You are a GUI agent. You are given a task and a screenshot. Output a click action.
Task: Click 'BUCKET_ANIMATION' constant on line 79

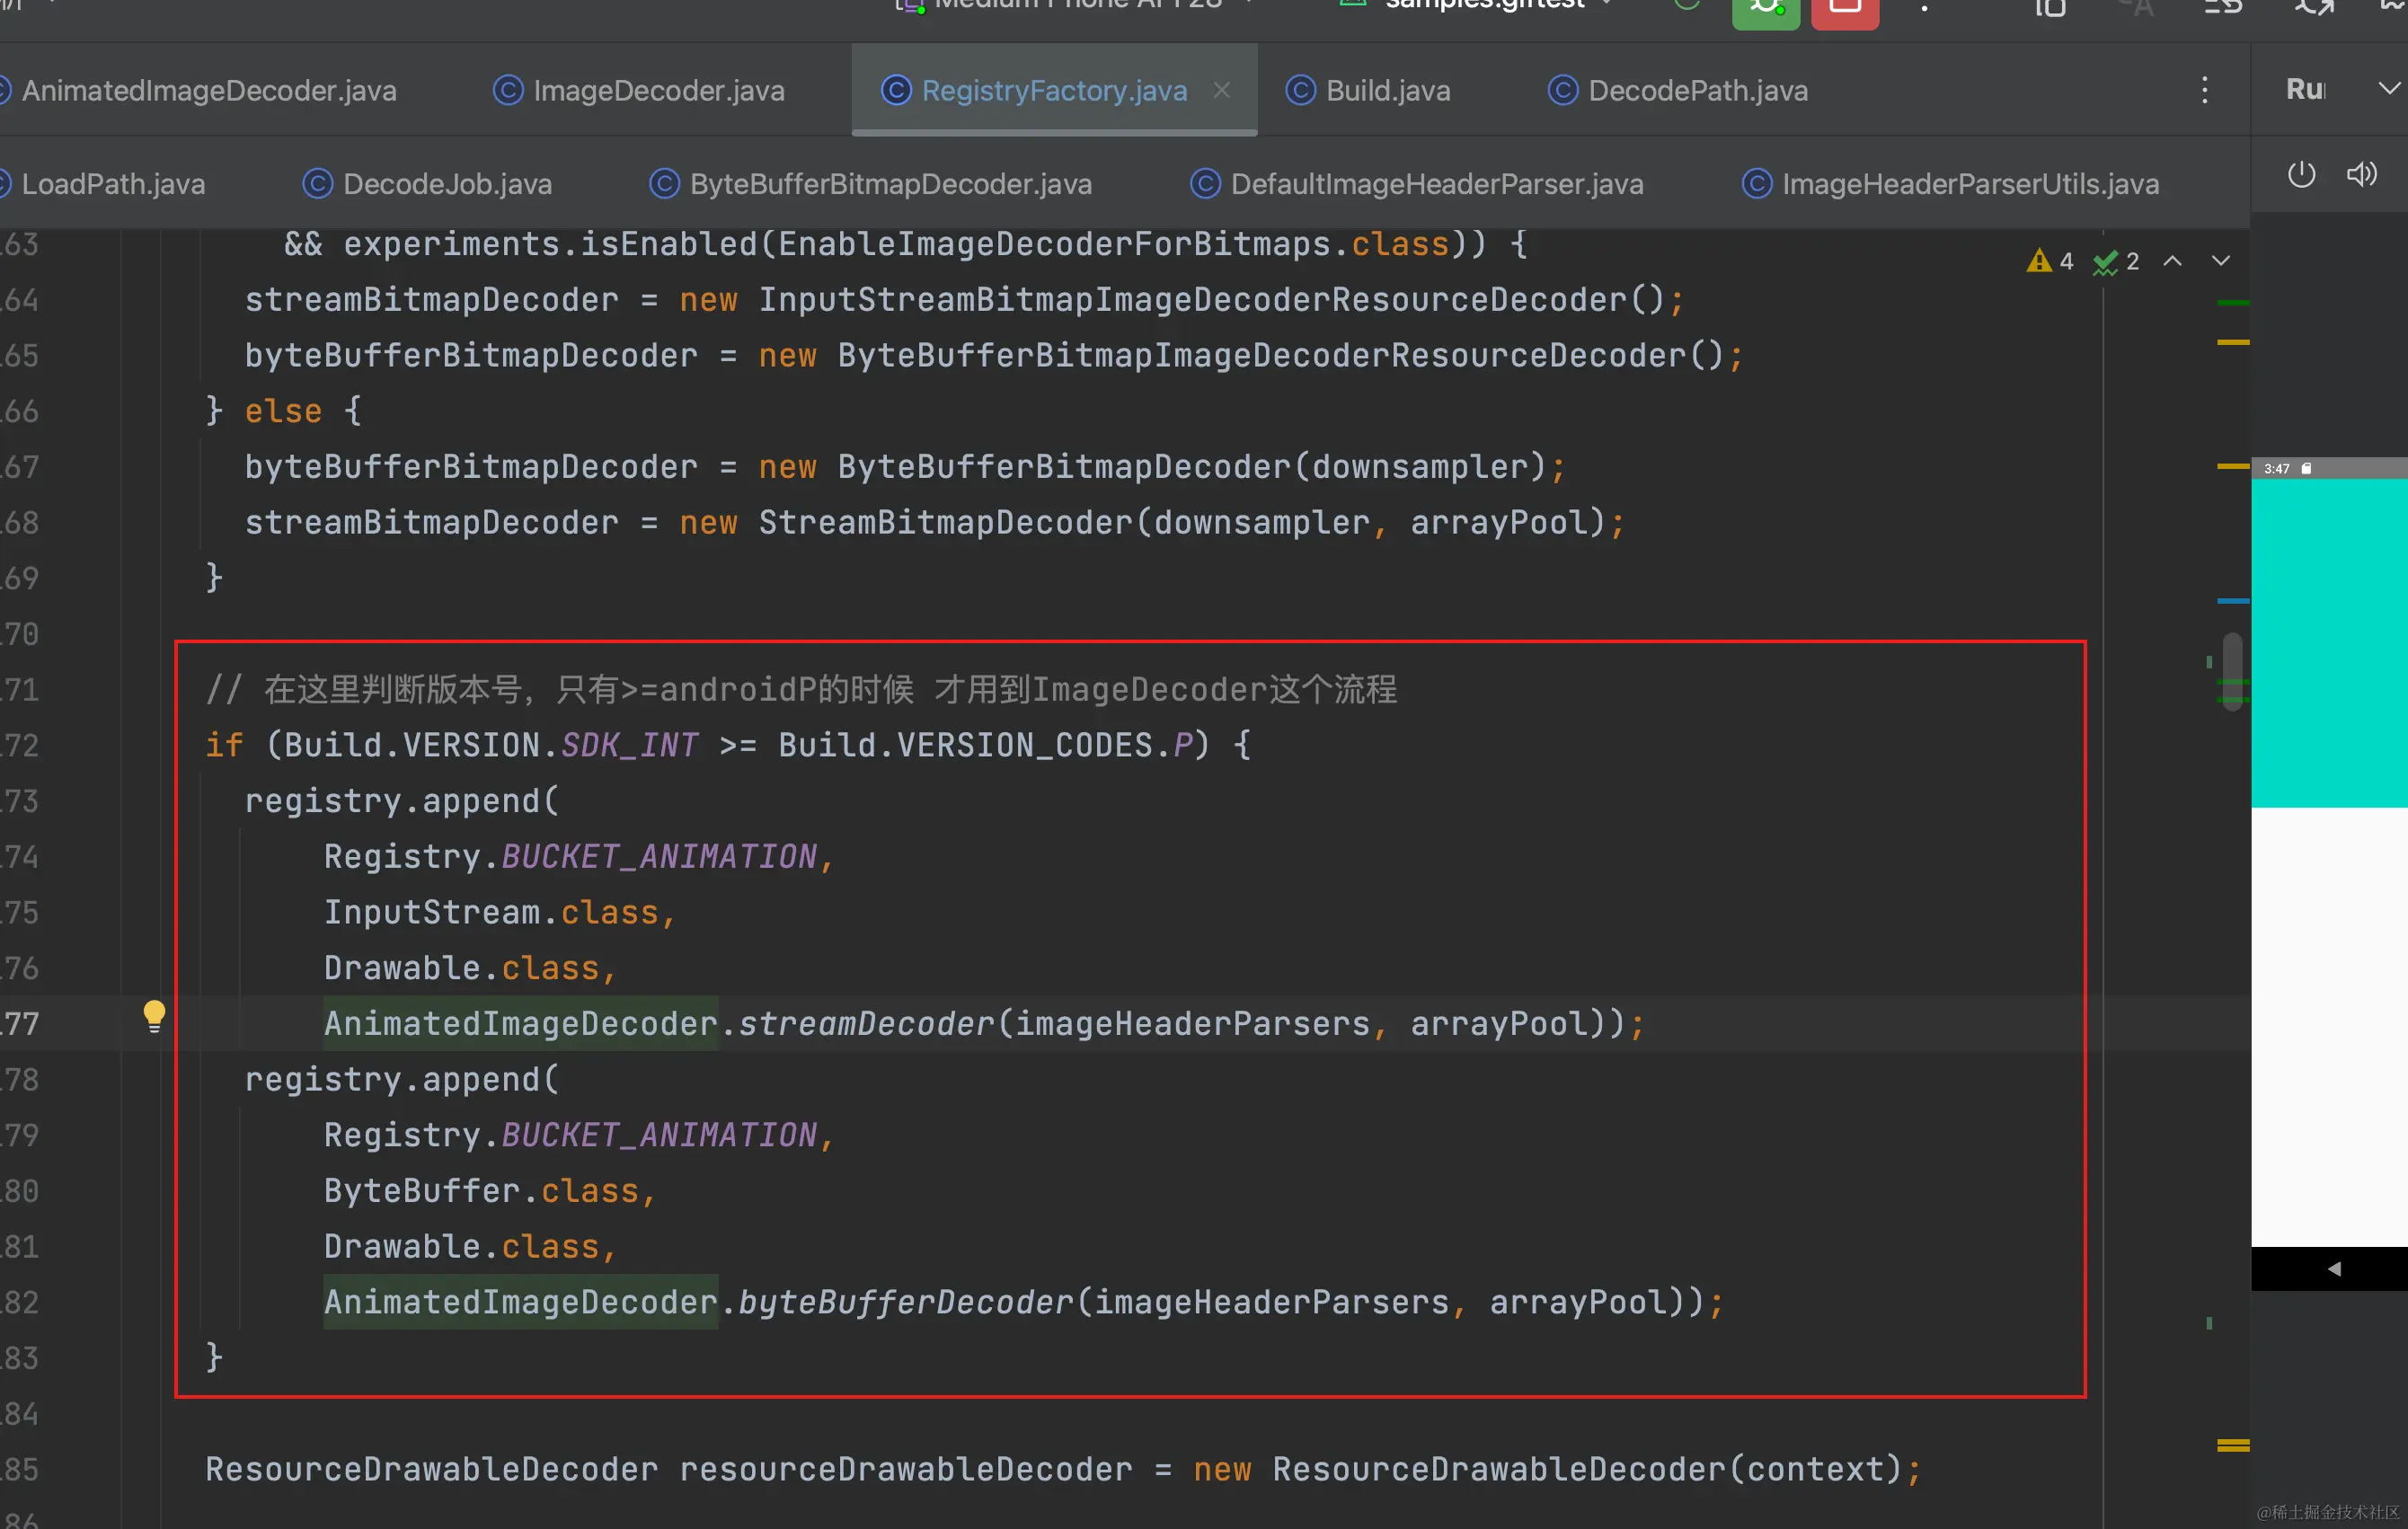click(x=659, y=1135)
